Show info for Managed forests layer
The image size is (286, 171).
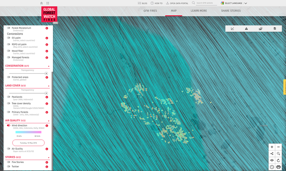(47, 58)
